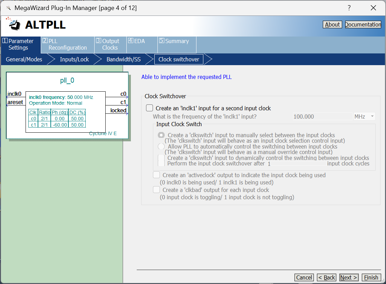Click 'Able to implement the requested PLL' message
This screenshot has width=386, height=284.
click(x=186, y=77)
